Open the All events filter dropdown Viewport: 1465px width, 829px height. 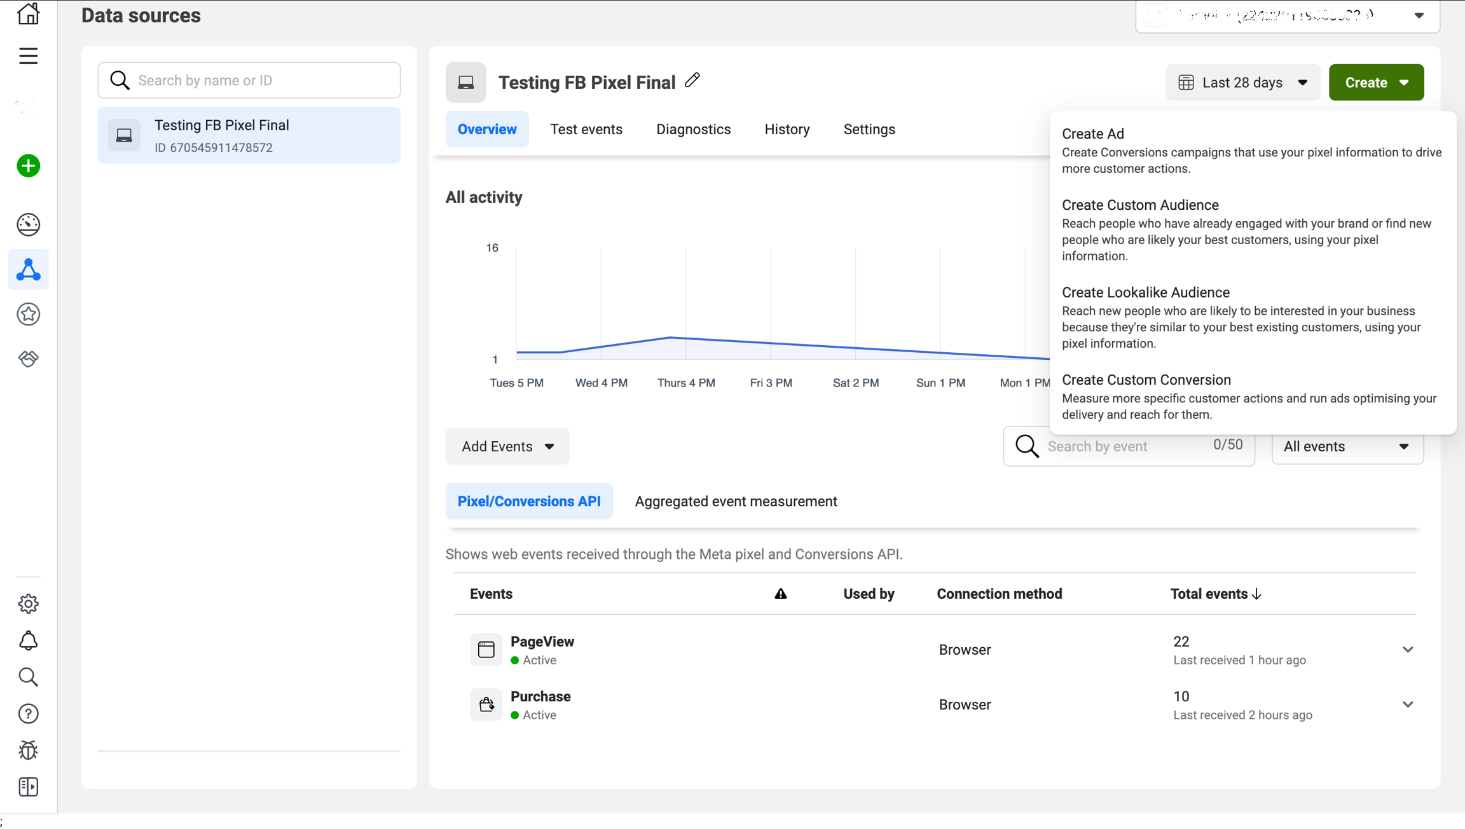[x=1347, y=446]
